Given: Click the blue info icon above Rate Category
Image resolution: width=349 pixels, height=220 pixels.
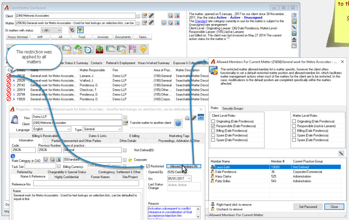Looking at the screenshot, I should [x=13, y=156].
